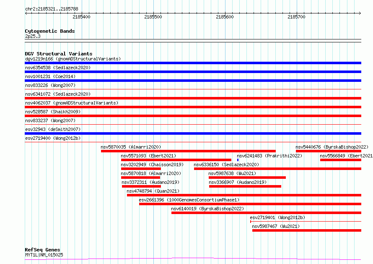This screenshot has width=373, height=264.
Task: Click the red bar under nsv5987638
Action: [247, 178]
